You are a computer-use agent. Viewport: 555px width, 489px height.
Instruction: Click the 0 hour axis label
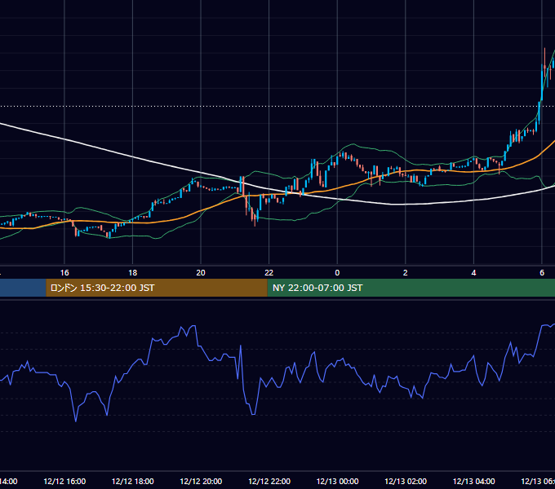point(337,273)
